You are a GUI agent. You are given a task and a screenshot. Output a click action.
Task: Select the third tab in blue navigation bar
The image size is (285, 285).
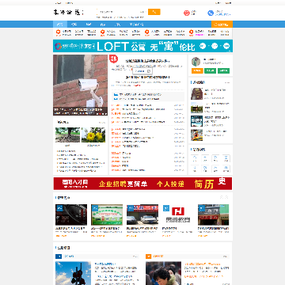tap(89, 25)
